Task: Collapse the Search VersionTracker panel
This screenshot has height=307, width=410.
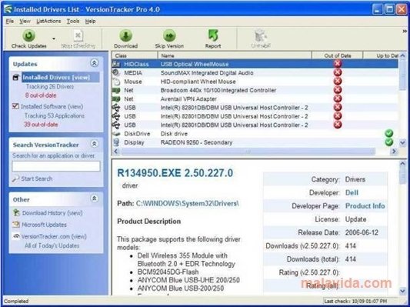Action: pyautogui.click(x=94, y=144)
